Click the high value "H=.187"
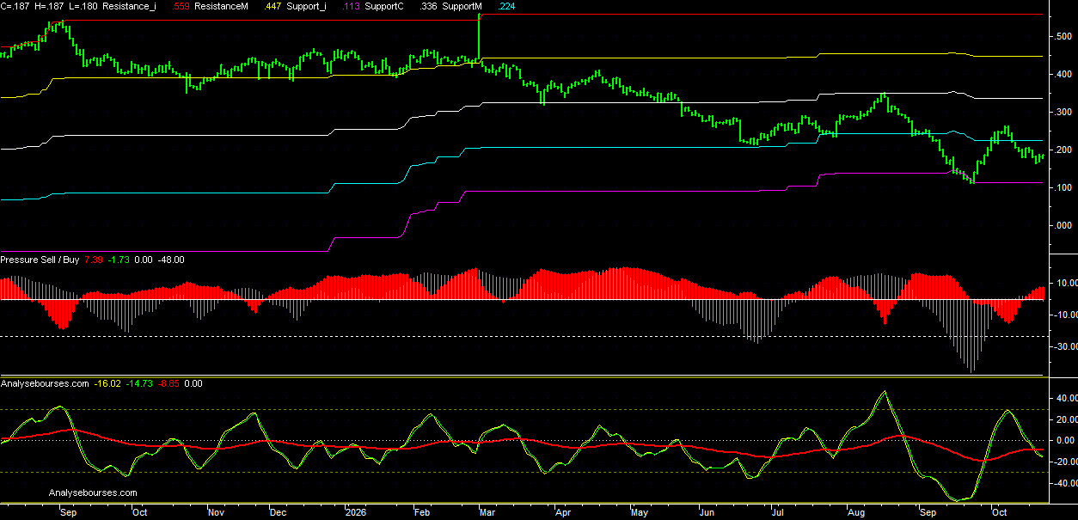Image resolution: width=1078 pixels, height=520 pixels. point(50,6)
